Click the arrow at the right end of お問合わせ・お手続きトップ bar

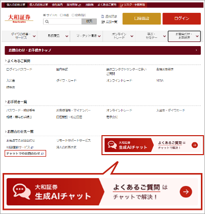(x=196, y=50)
